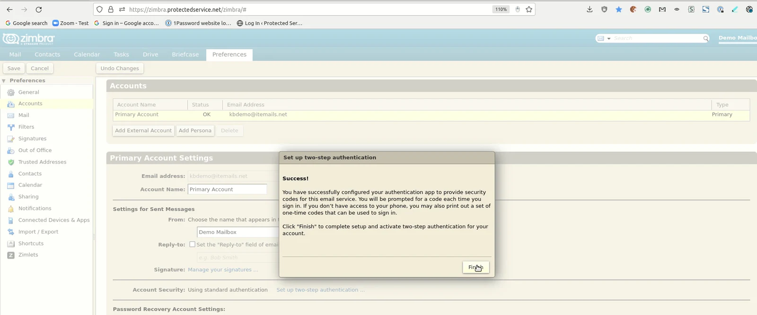Select the Preferences tab
757x315 pixels.
pyautogui.click(x=229, y=54)
